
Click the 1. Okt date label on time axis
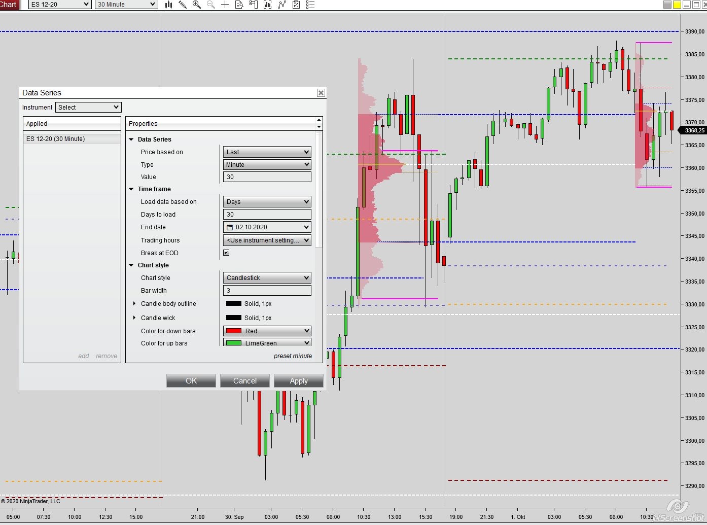tap(518, 517)
